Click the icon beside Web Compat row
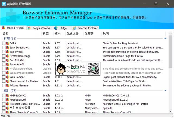This screenshot has height=118, width=174. pos(8,77)
